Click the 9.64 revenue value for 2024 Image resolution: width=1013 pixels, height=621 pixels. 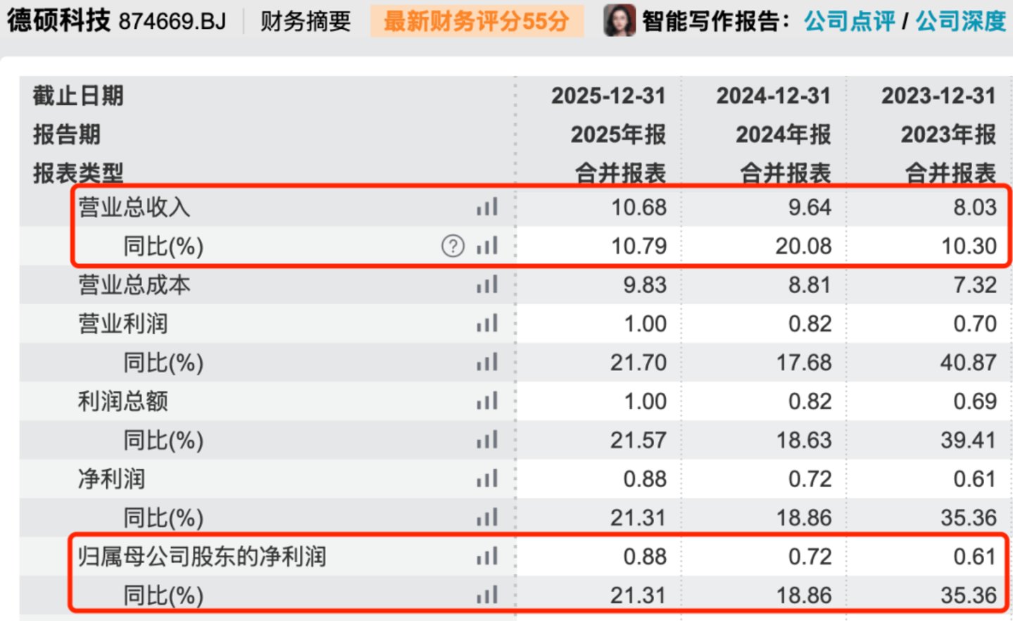810,207
